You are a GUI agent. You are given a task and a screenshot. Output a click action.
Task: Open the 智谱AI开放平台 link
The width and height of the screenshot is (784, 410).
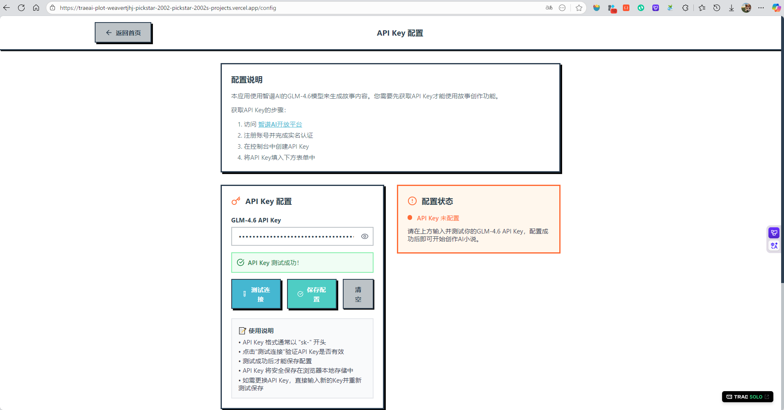tap(280, 124)
